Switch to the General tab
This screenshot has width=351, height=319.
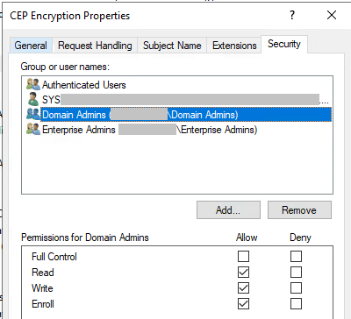(x=31, y=46)
